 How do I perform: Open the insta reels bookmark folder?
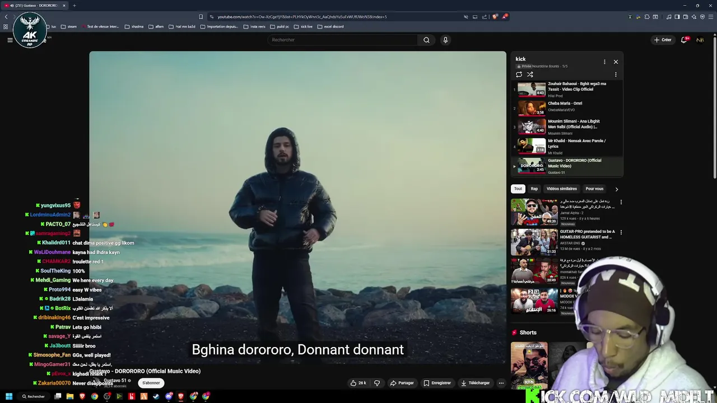click(x=254, y=26)
